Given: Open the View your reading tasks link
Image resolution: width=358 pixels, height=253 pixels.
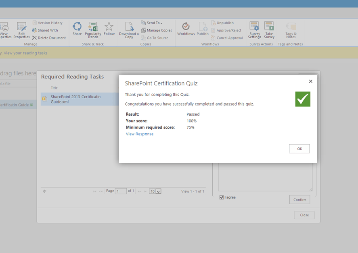Looking at the screenshot, I should pyautogui.click(x=25, y=53).
